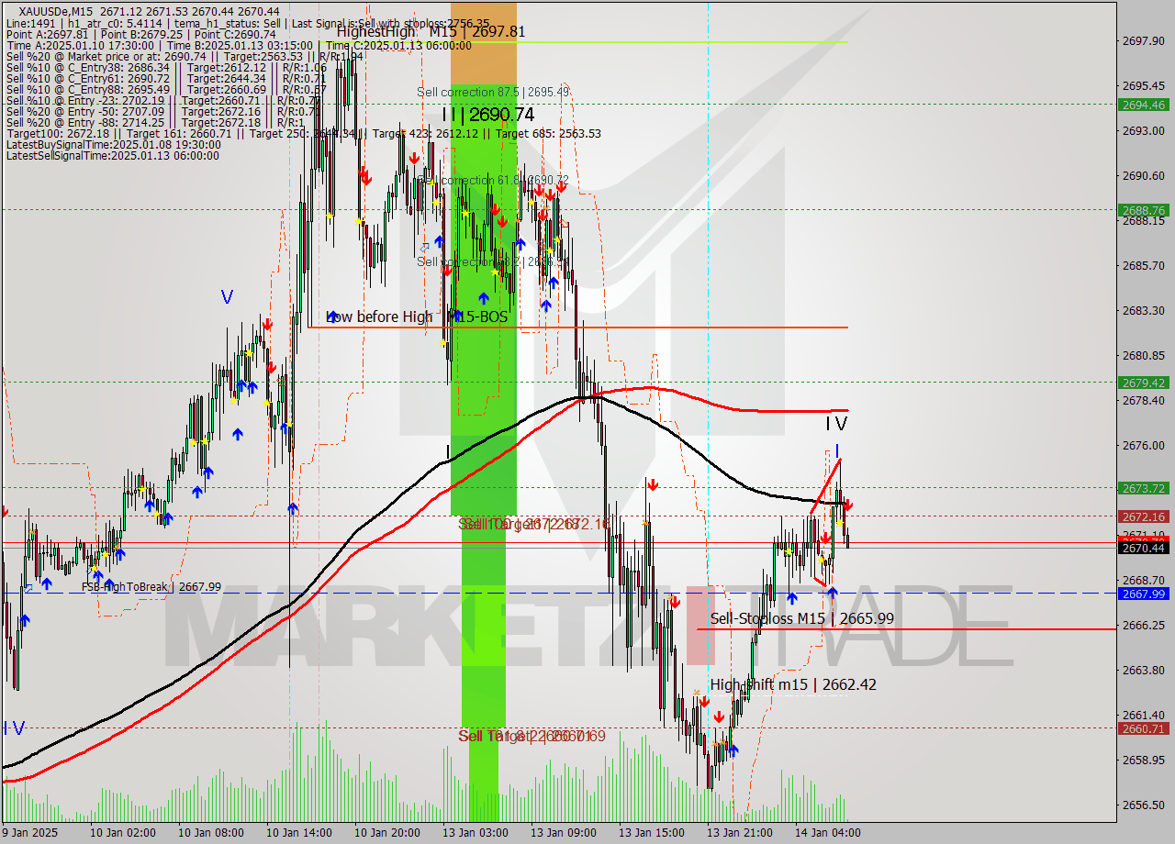
Task: Click the HighestHigh M15 | 2697.81 label
Action: pyautogui.click(x=431, y=31)
